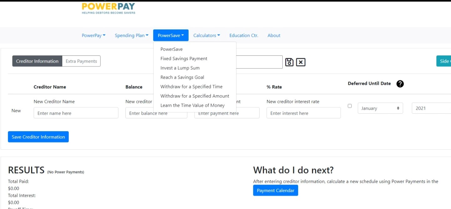Image resolution: width=451 pixels, height=209 pixels.
Task: Click the New row label
Action: point(16,111)
